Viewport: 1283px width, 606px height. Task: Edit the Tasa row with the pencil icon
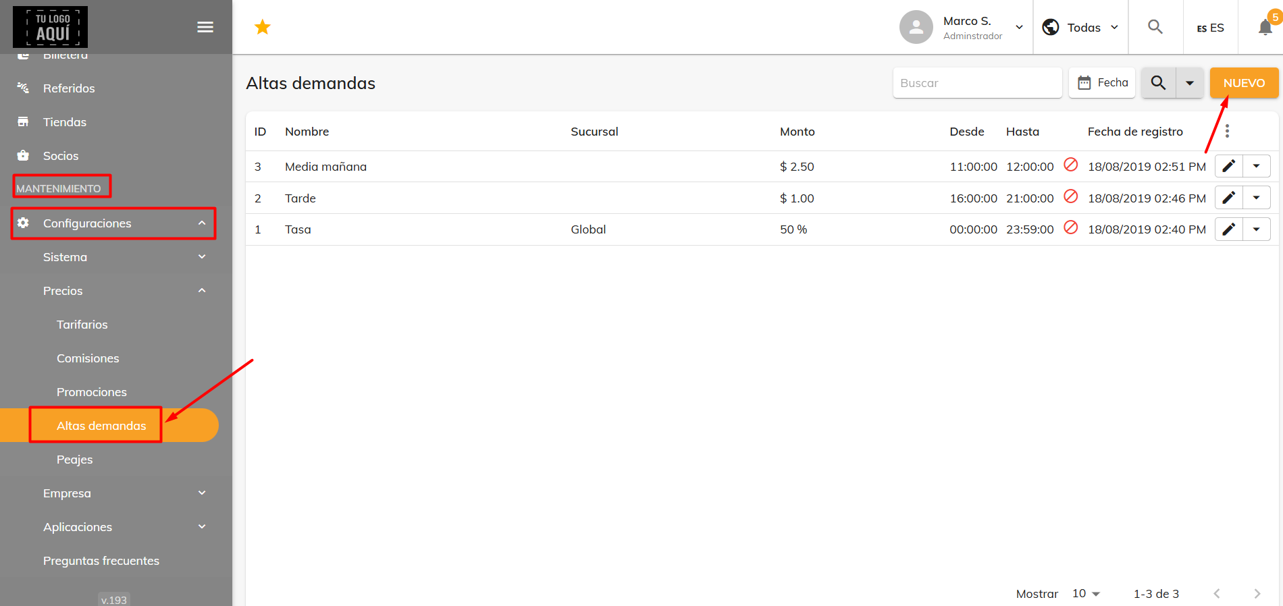point(1229,229)
